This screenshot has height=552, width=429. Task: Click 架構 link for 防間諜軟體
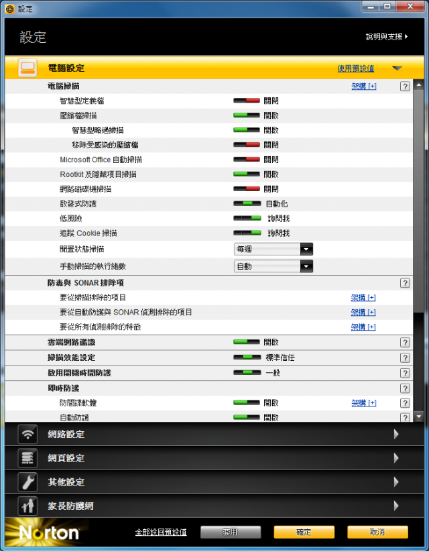tap(364, 403)
